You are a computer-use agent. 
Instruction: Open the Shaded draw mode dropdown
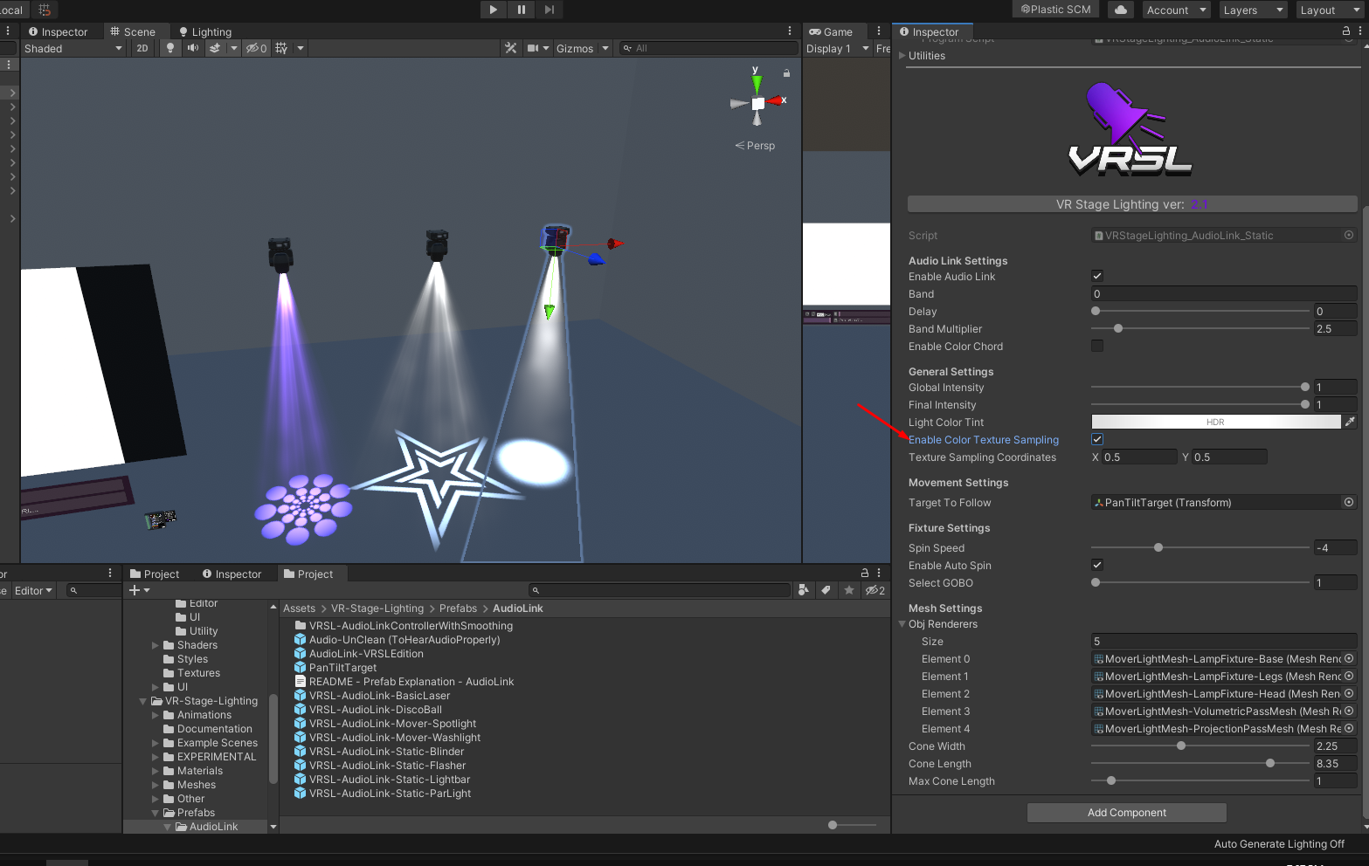coord(73,48)
